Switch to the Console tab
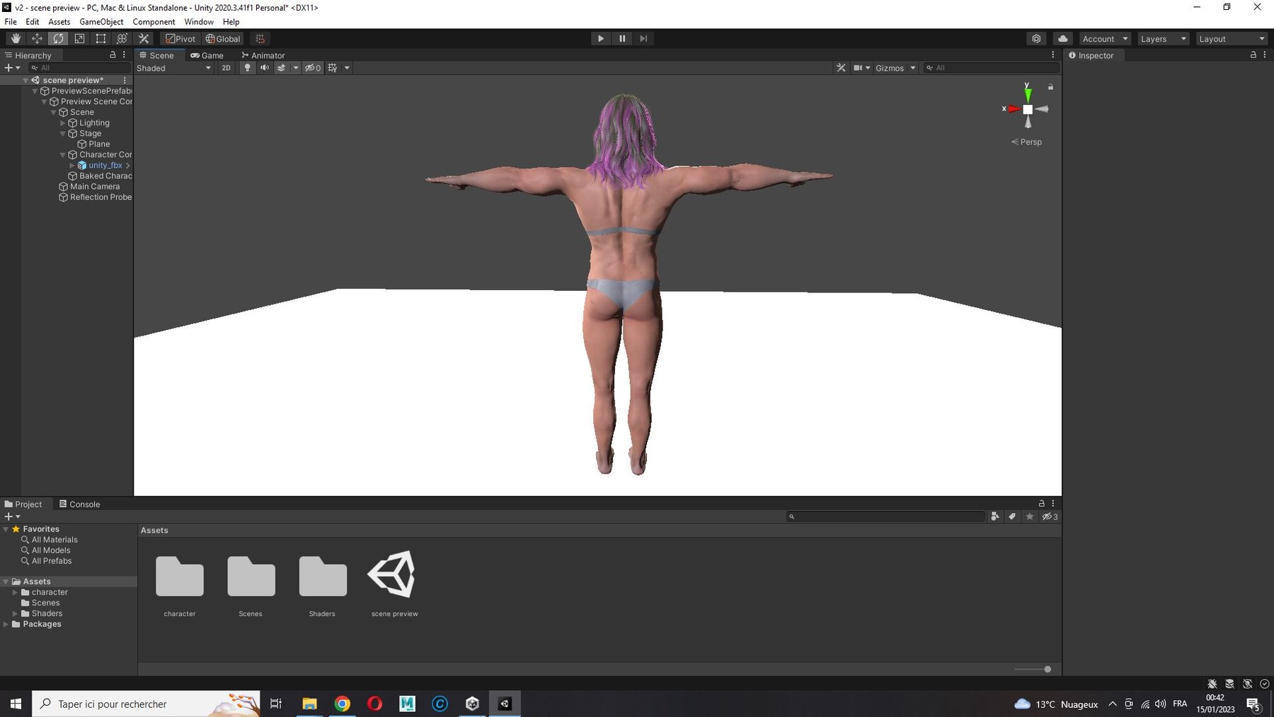1274x717 pixels. (x=79, y=504)
